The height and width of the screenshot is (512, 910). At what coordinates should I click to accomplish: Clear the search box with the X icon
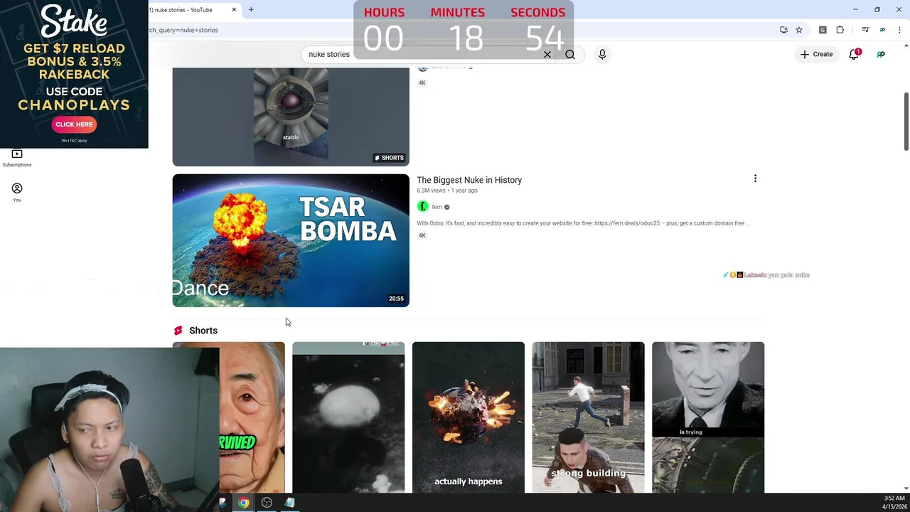pos(547,54)
